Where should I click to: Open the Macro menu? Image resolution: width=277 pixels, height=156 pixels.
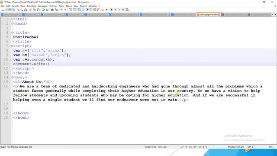(x=69, y=6)
